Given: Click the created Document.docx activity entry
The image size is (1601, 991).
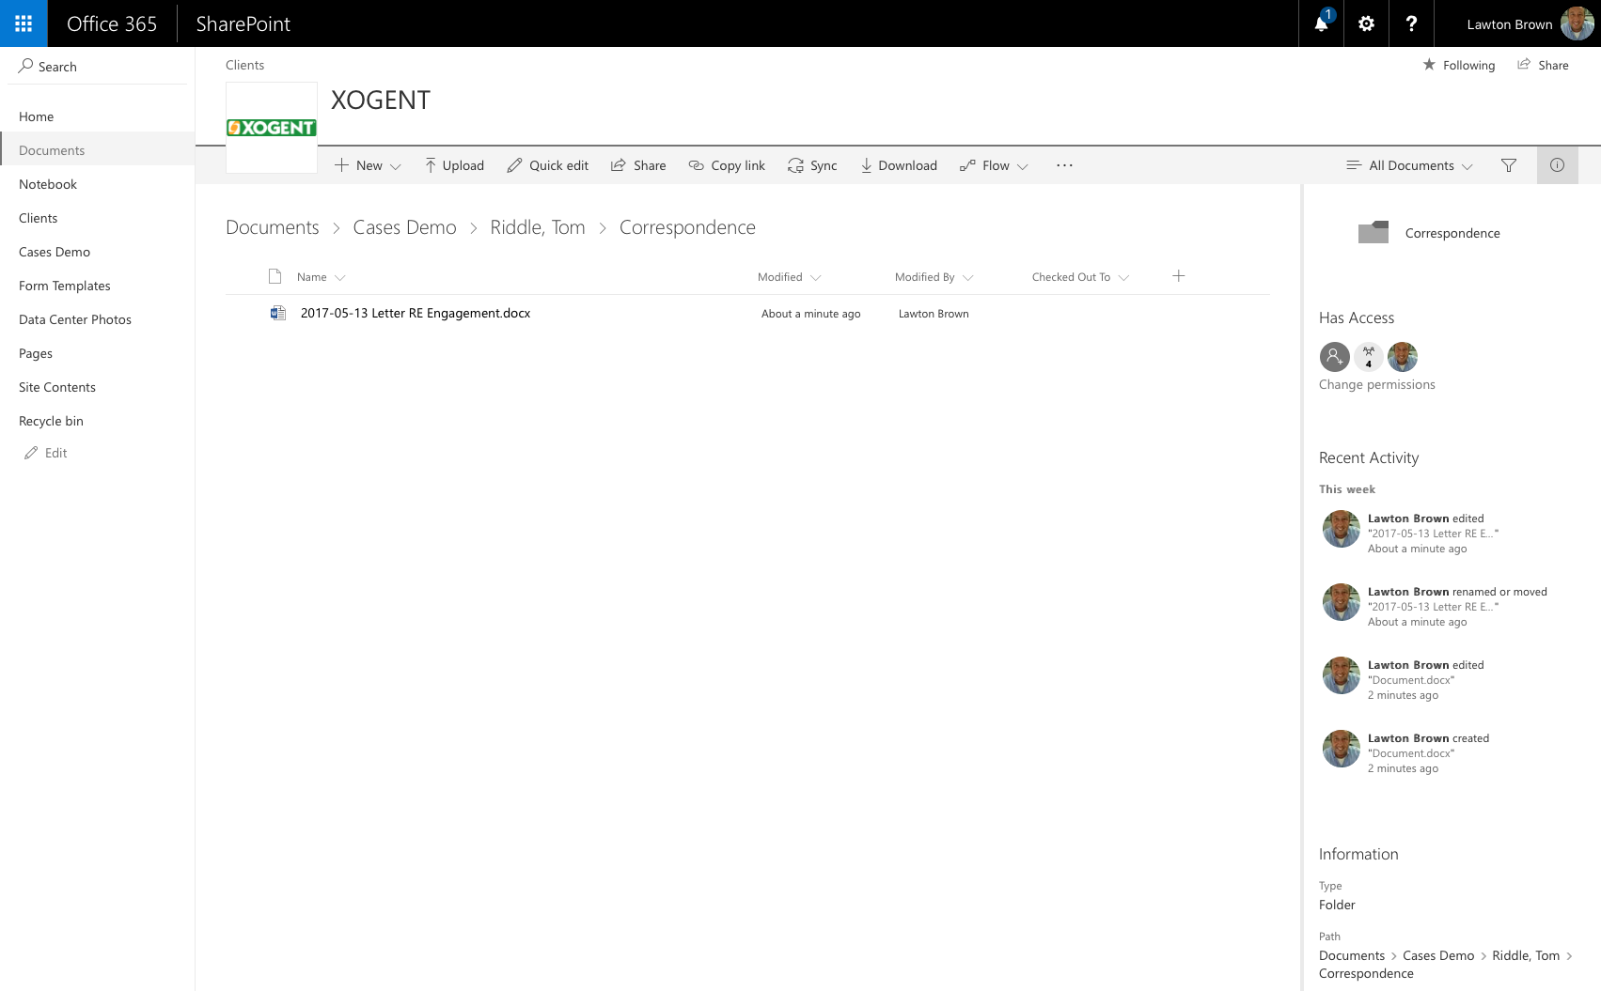Looking at the screenshot, I should point(1429,753).
